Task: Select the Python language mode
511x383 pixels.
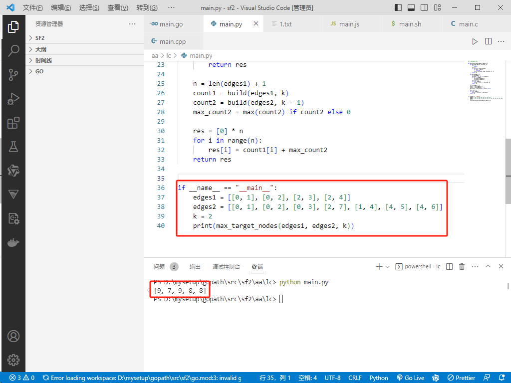Action: tap(379, 378)
